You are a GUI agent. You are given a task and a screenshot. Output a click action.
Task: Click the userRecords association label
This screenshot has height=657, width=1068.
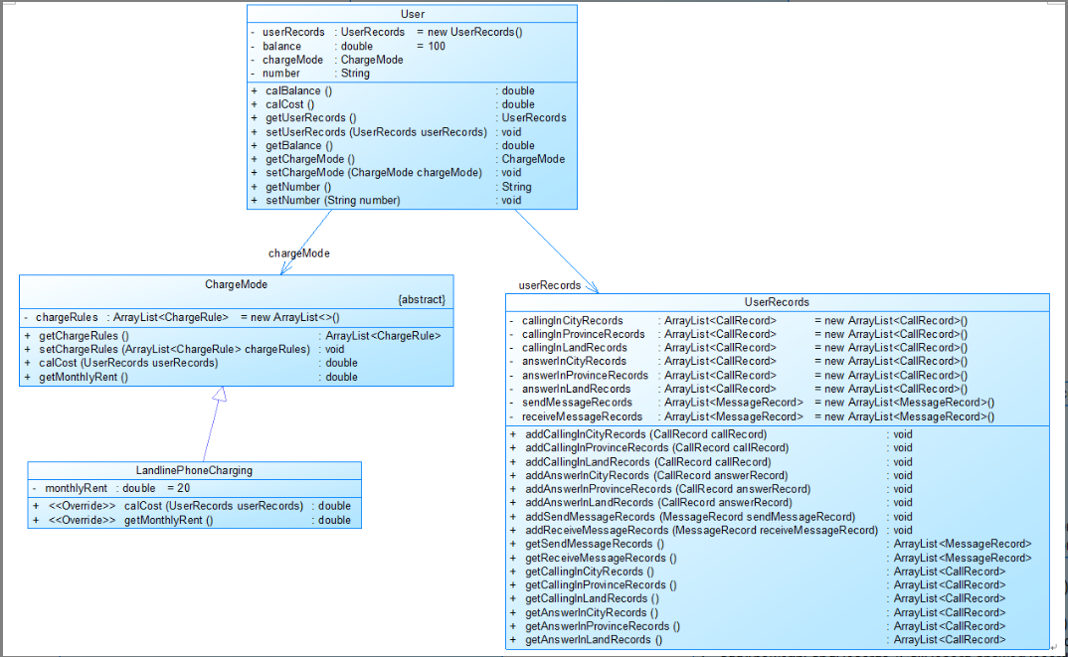coord(550,285)
